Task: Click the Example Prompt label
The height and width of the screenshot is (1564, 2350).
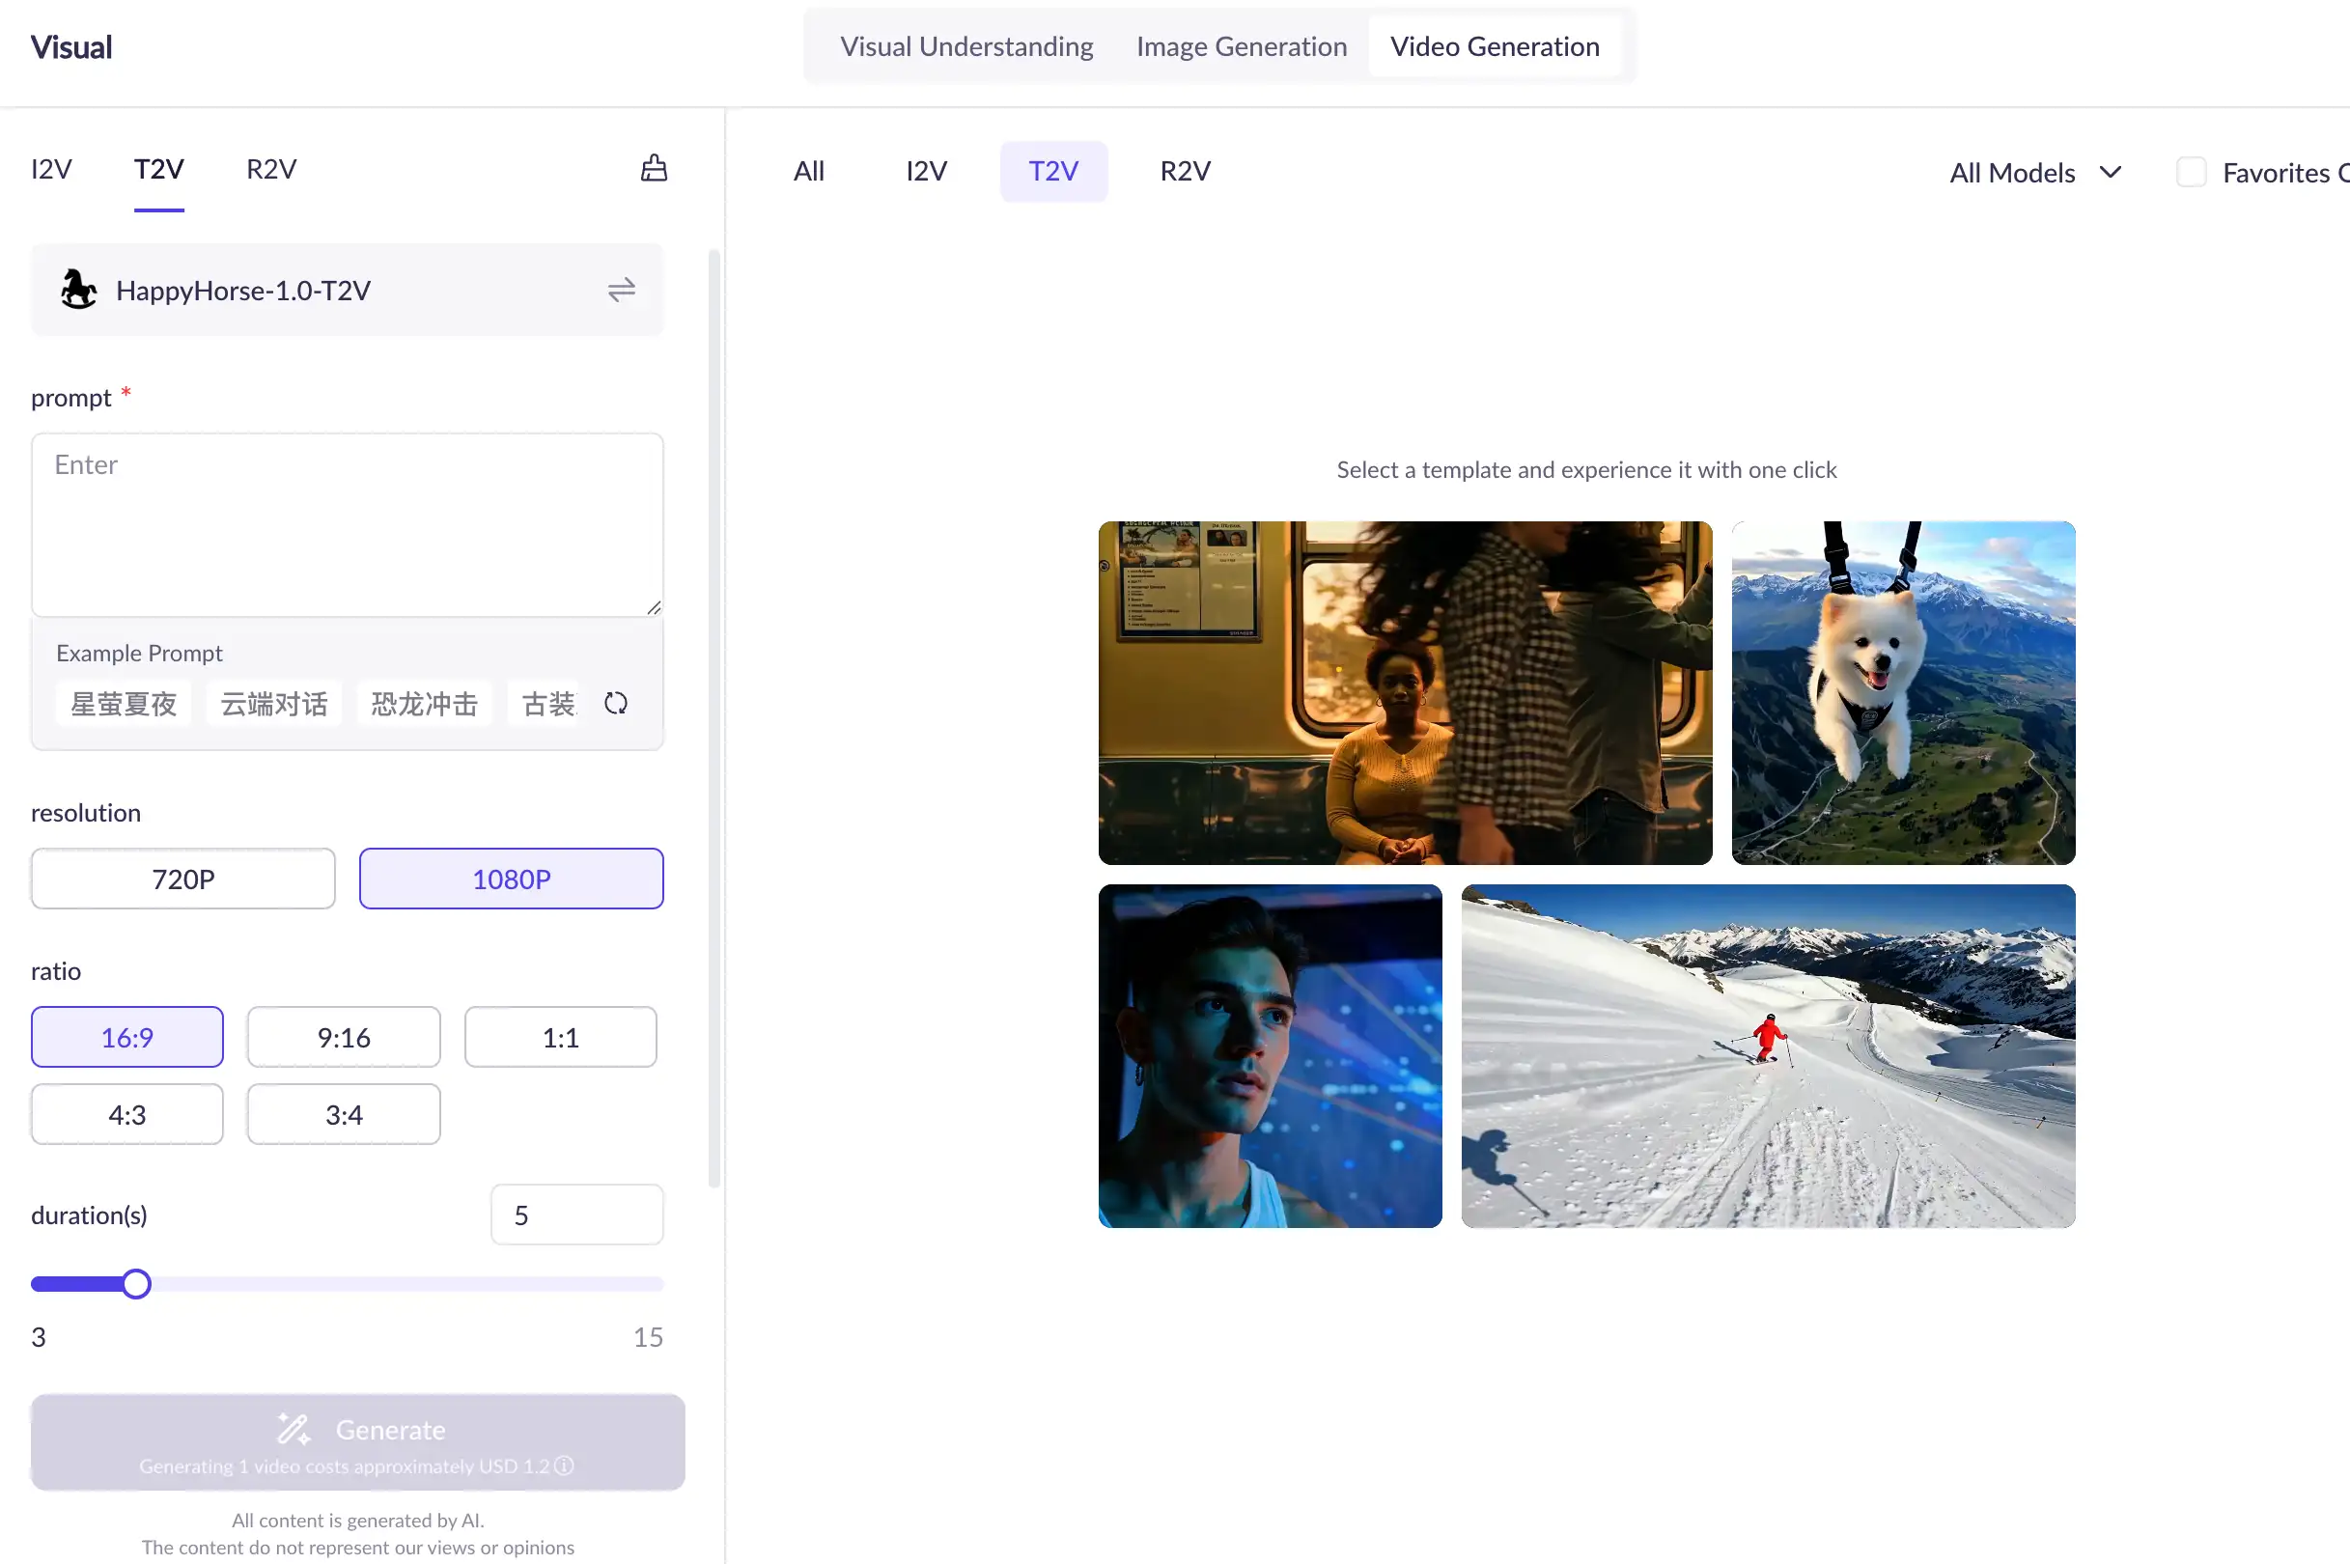Action: click(140, 653)
